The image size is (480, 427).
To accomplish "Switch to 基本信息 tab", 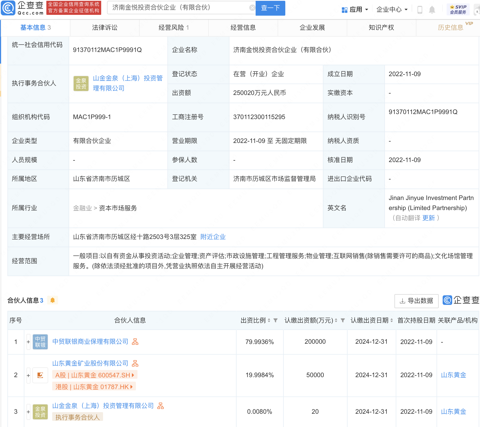I will point(35,28).
